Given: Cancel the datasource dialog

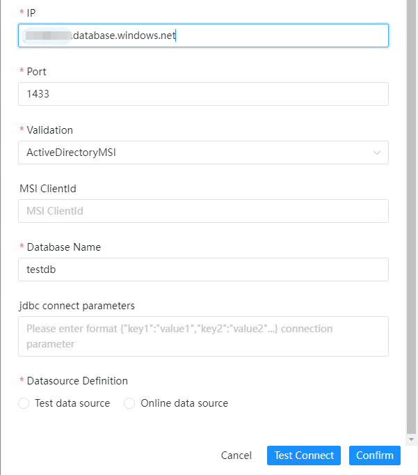Looking at the screenshot, I should tap(236, 455).
